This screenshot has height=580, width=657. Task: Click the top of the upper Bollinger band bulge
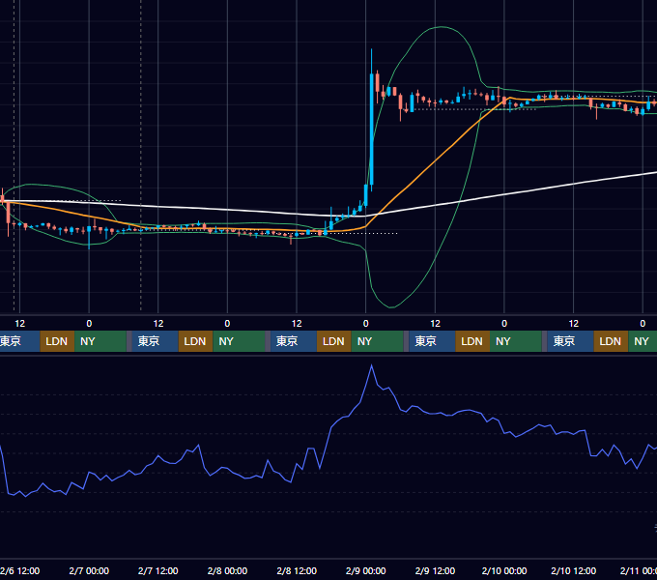441,27
